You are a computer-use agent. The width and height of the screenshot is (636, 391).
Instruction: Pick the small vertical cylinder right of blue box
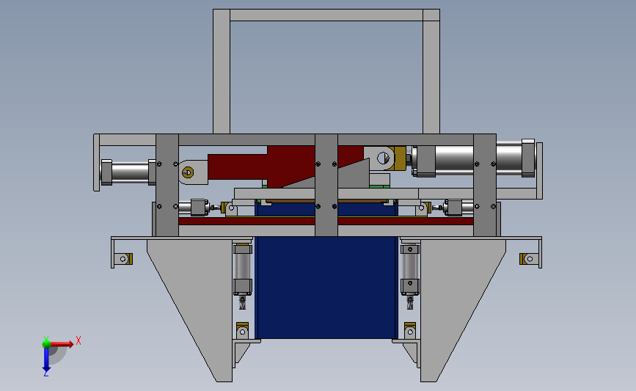point(410,277)
